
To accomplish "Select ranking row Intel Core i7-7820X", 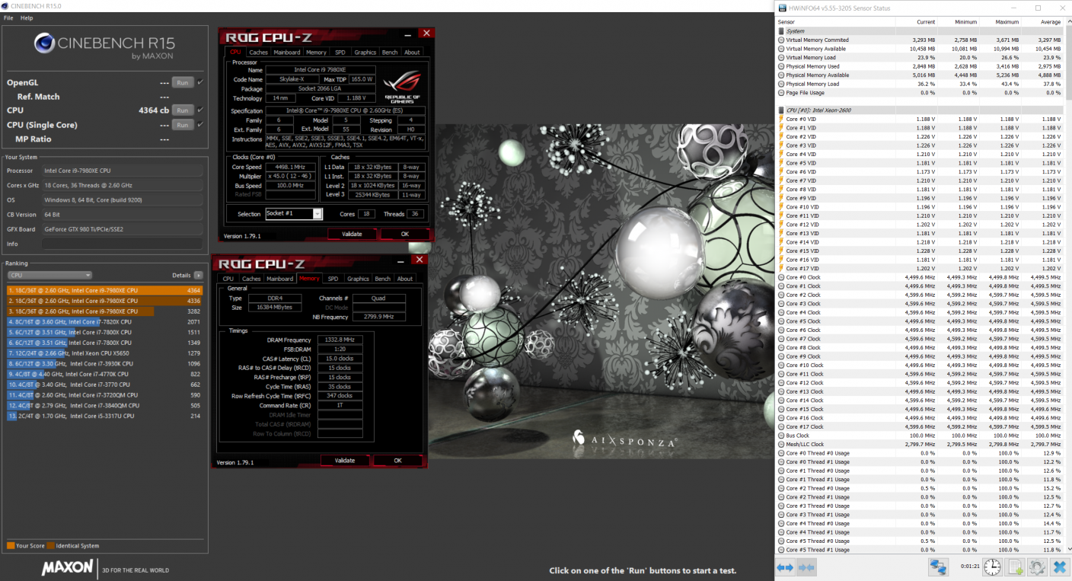I will pyautogui.click(x=104, y=322).
